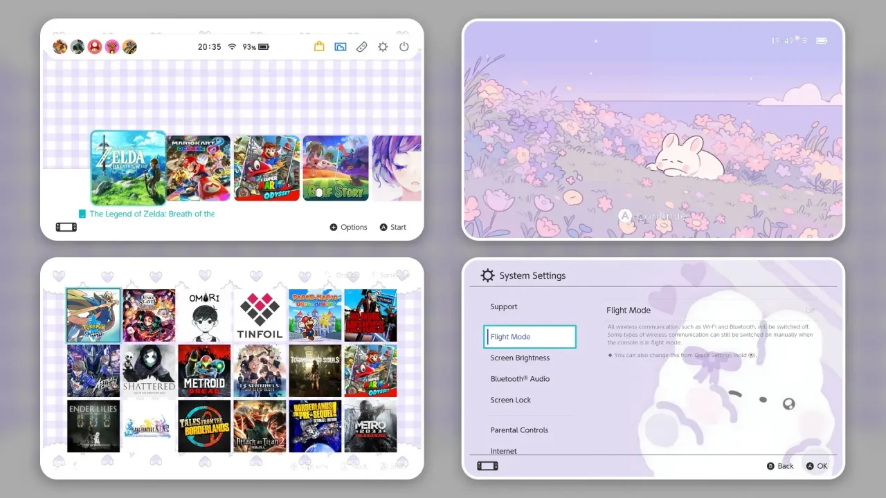This screenshot has height=498, width=886.
Task: Open Screen Brightness settings
Action: pyautogui.click(x=520, y=358)
